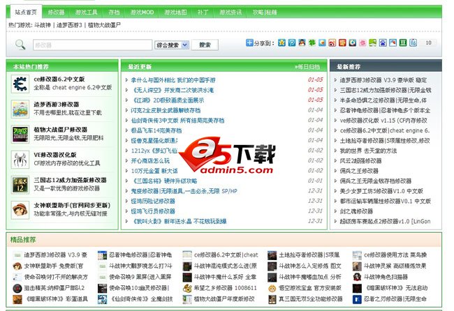
Task: Open ce修改器6.2中文版 title link
Action: click(60, 79)
